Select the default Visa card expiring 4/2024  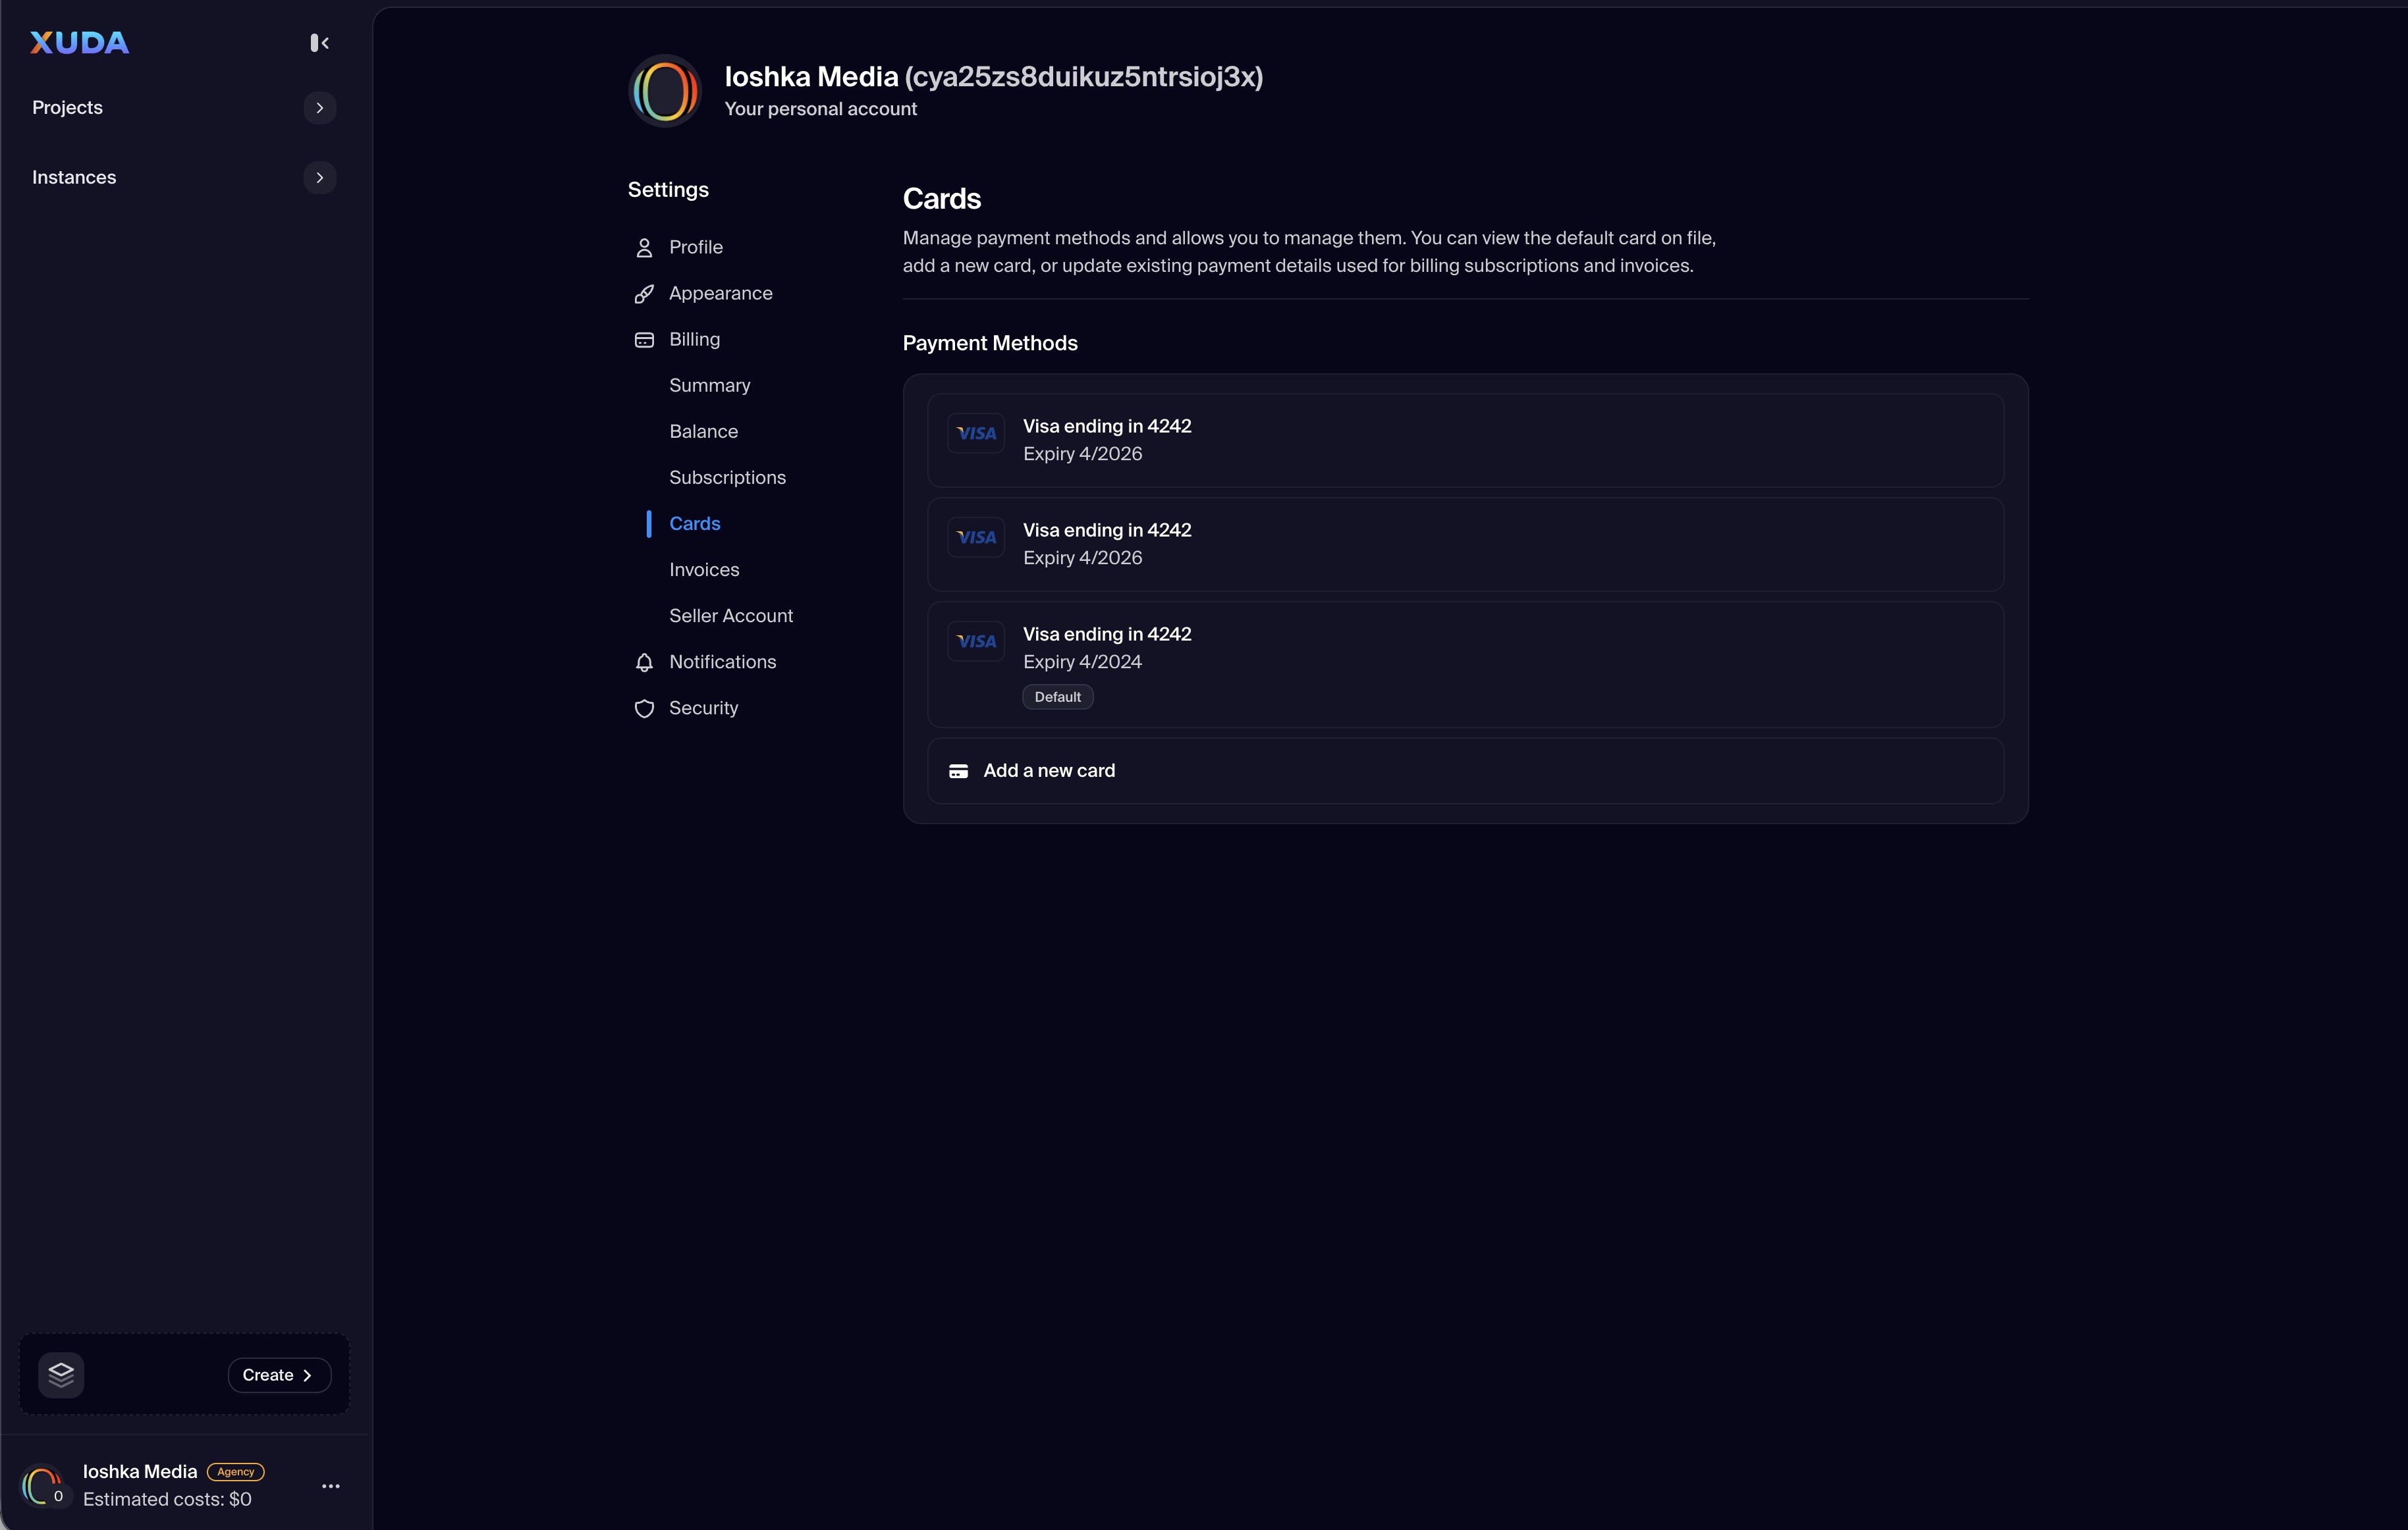1464,664
